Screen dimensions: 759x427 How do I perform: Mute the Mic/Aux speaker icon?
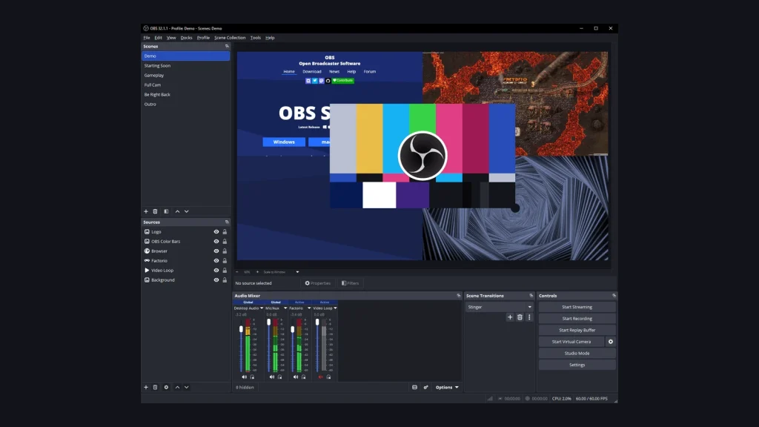point(271,377)
